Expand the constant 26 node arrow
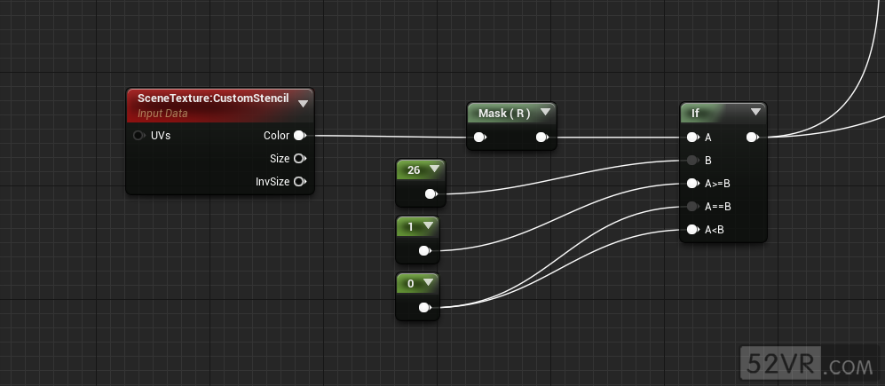The height and width of the screenshot is (386, 885). tap(434, 169)
